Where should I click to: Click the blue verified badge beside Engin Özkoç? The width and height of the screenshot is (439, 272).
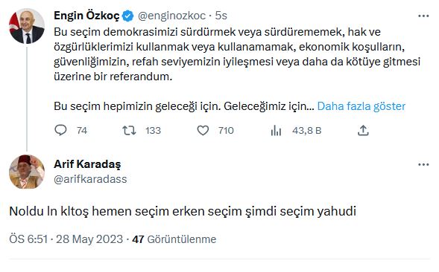128,16
